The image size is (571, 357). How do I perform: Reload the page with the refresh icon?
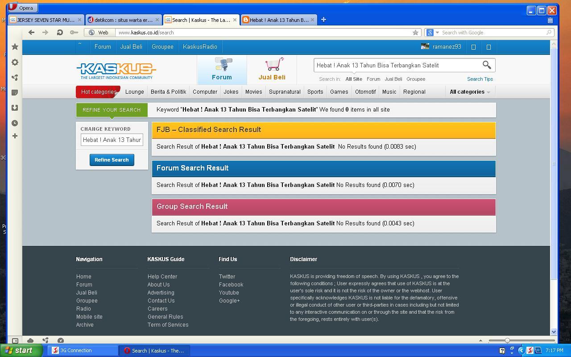pos(60,32)
